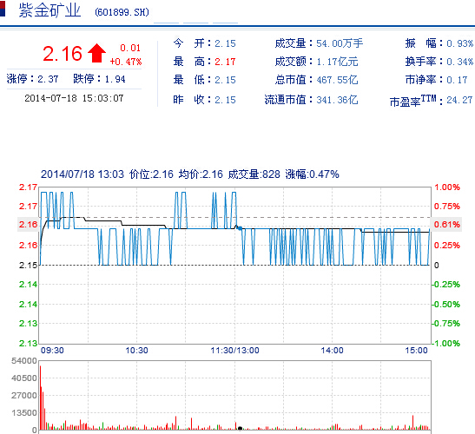Click the 11:30/13:00 time axis label

coord(234,351)
